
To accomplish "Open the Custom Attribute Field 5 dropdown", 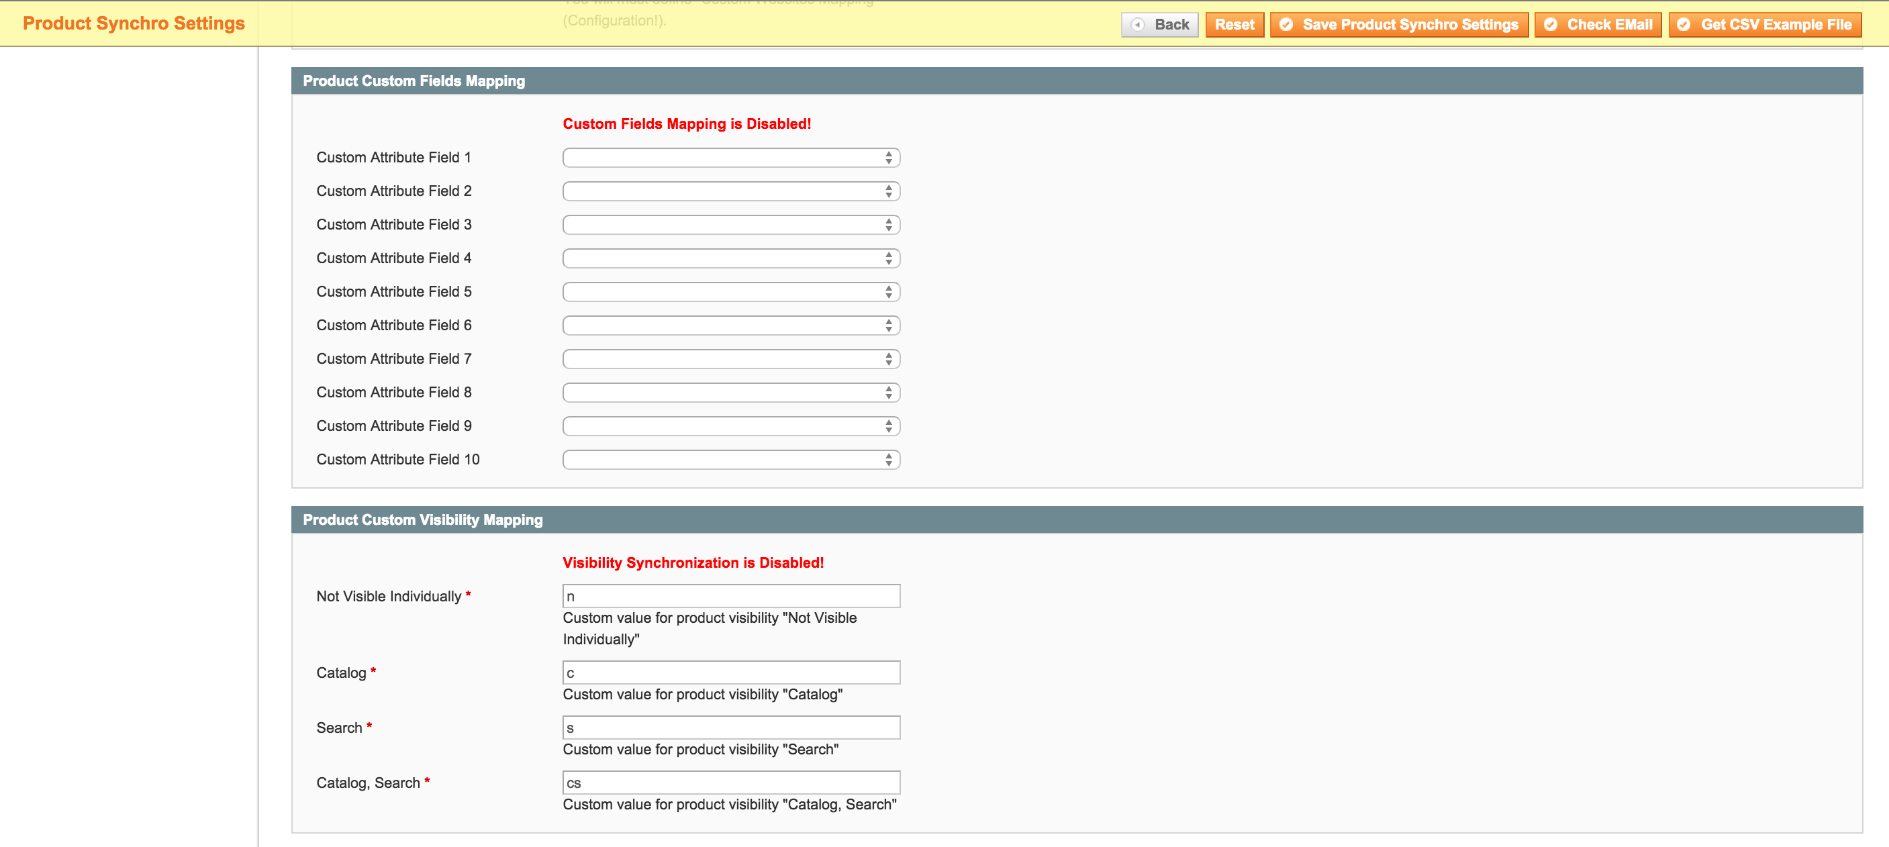I will pos(731,292).
